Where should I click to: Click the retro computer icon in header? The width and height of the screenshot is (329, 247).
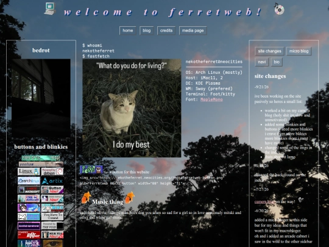click(50, 9)
